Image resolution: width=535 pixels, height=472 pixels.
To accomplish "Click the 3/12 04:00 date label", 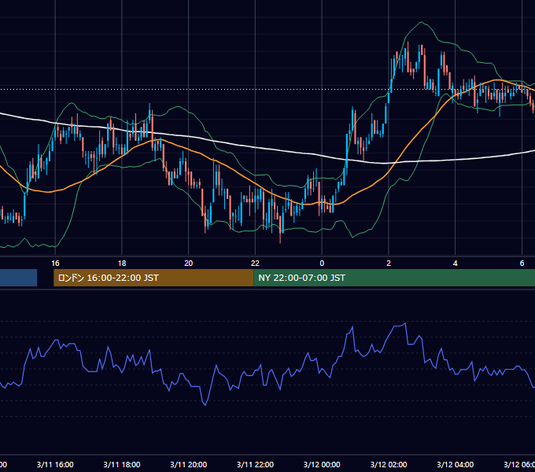I will [456, 464].
